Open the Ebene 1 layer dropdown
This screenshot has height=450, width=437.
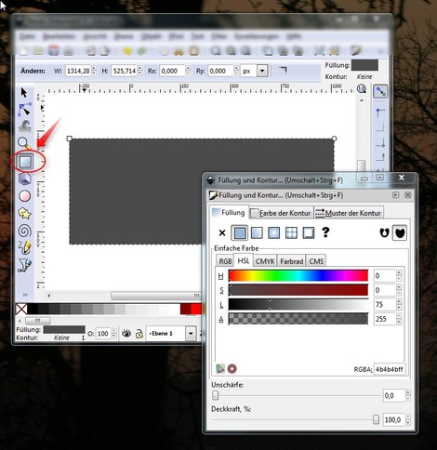click(191, 334)
